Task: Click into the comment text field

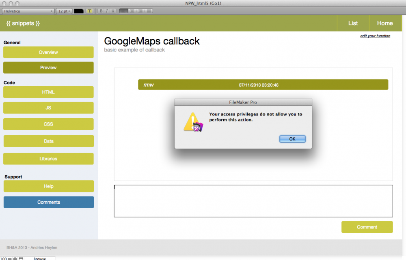Action: (x=253, y=201)
